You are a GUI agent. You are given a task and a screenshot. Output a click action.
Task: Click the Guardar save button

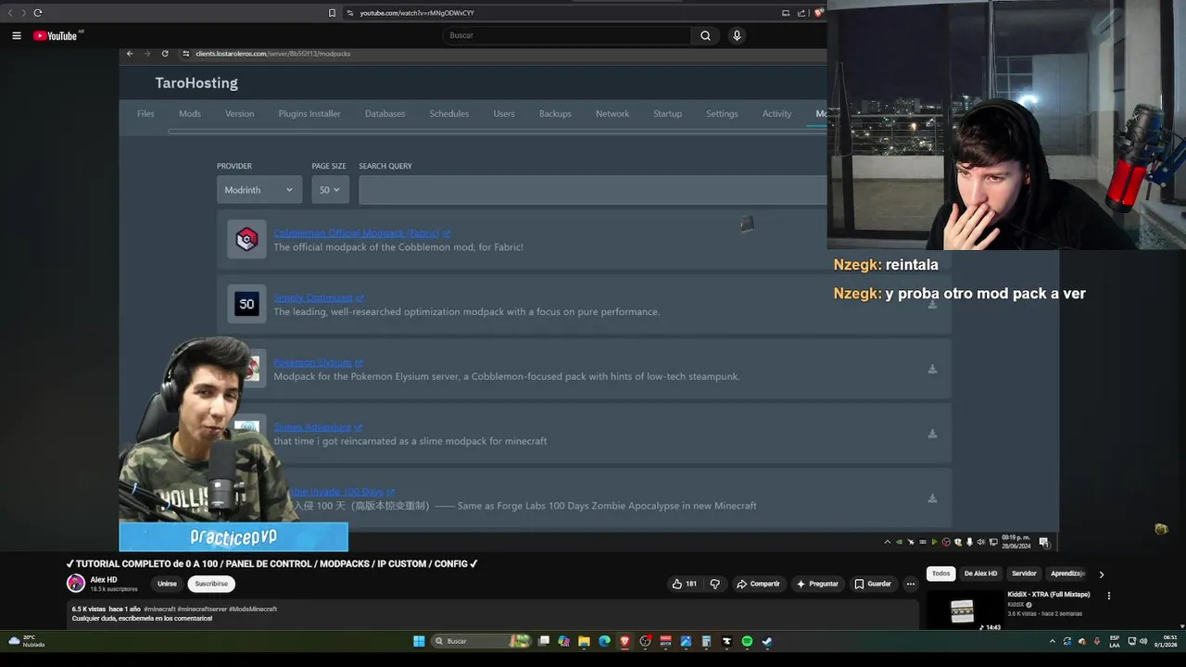point(873,584)
